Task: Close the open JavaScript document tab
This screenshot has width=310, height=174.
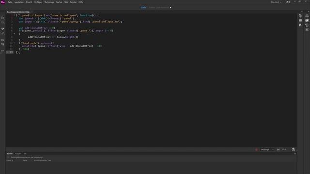Action: point(31,12)
